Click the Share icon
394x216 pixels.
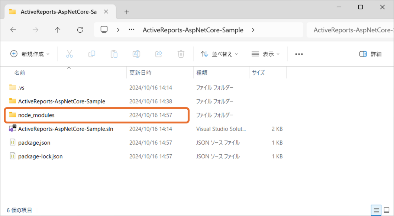click(159, 54)
